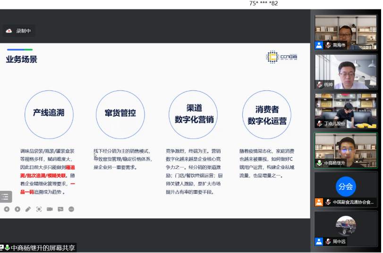Select the pen annotation tool
The height and width of the screenshot is (253, 383).
28,209
